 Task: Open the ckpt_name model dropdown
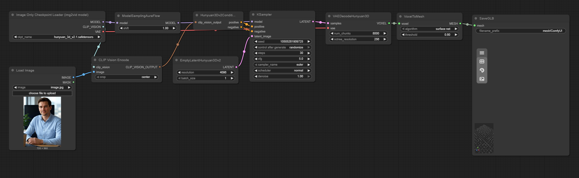click(57, 37)
